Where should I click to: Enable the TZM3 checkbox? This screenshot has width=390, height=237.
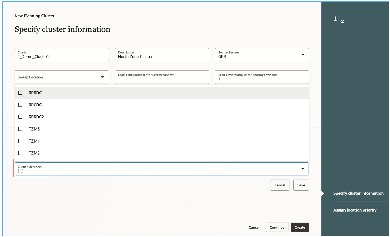pyautogui.click(x=20, y=129)
